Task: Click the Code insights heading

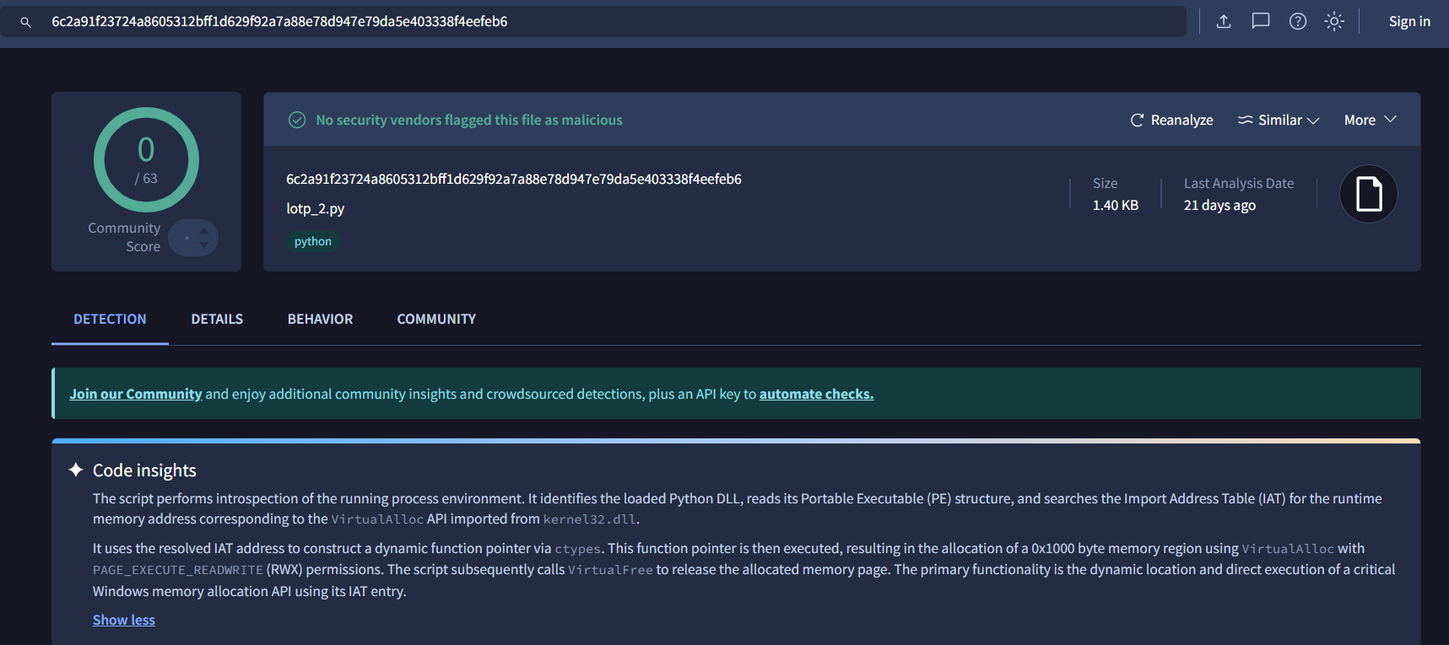Action: (x=144, y=470)
